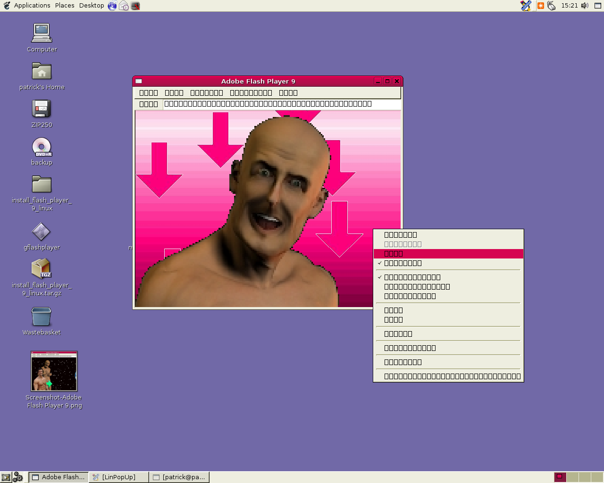Open the Places menu

click(65, 6)
